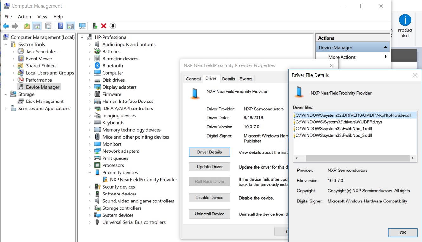Screen dimensions: 422x242
Task: Click the blue Help toolbar icon
Action: [x=61, y=26]
